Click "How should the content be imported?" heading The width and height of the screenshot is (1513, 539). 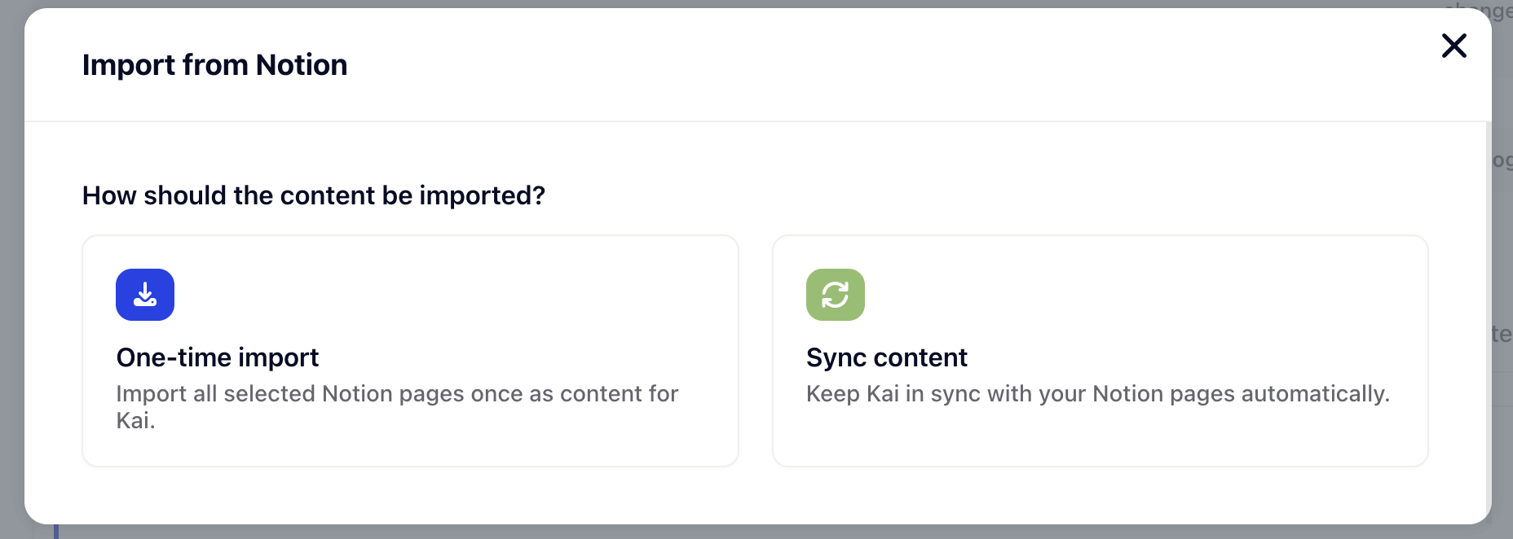[x=313, y=196]
